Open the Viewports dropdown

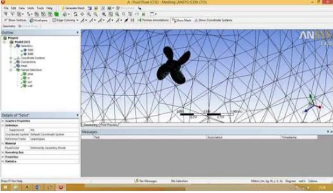[x=153, y=14]
